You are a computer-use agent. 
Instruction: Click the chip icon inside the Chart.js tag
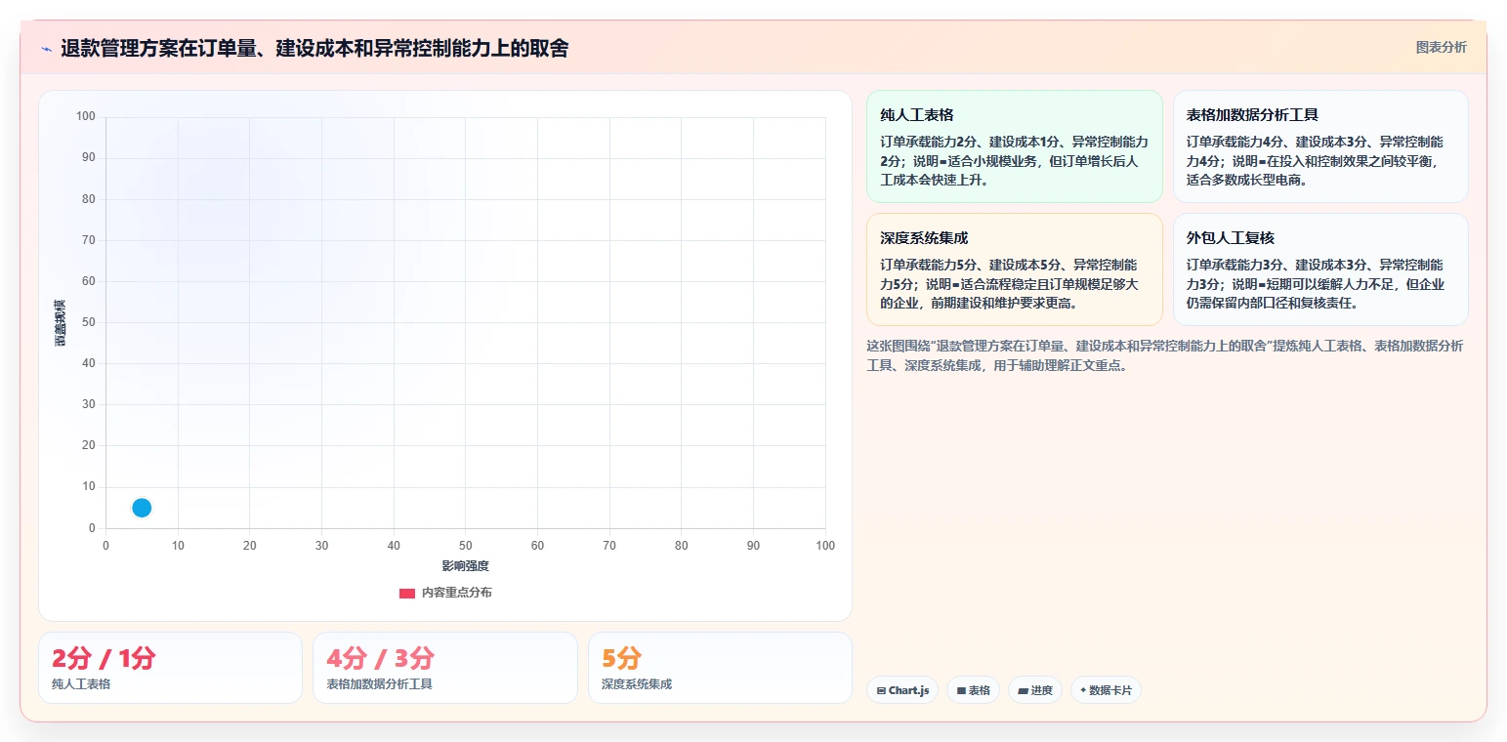coord(881,690)
